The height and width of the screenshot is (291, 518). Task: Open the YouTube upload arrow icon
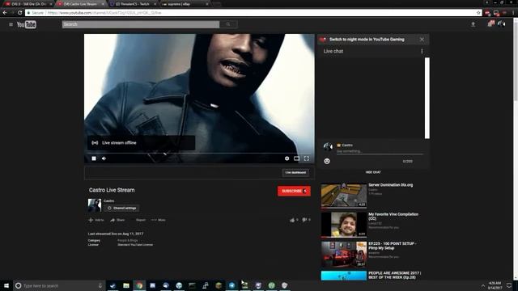point(473,24)
